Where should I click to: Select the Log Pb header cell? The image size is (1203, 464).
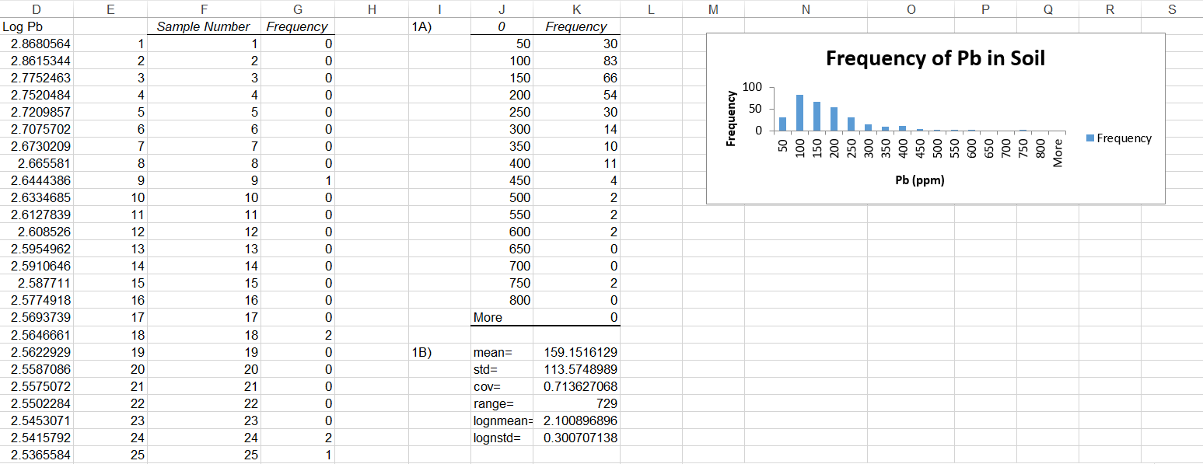pos(37,26)
